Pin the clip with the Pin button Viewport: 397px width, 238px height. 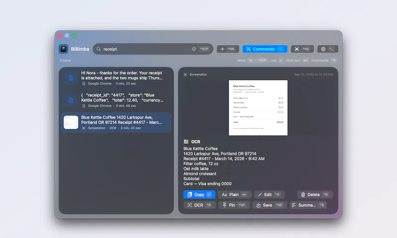(234, 205)
